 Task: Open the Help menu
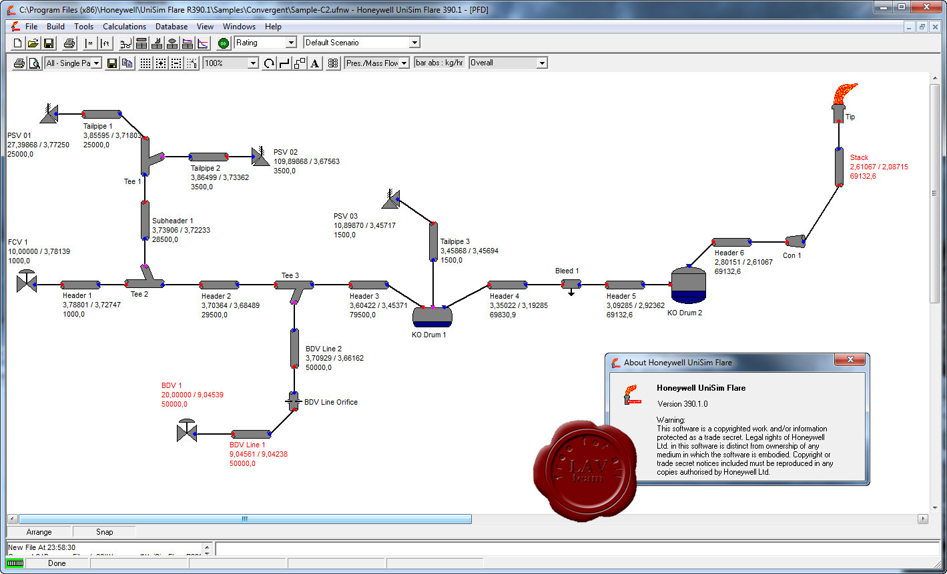[x=273, y=27]
